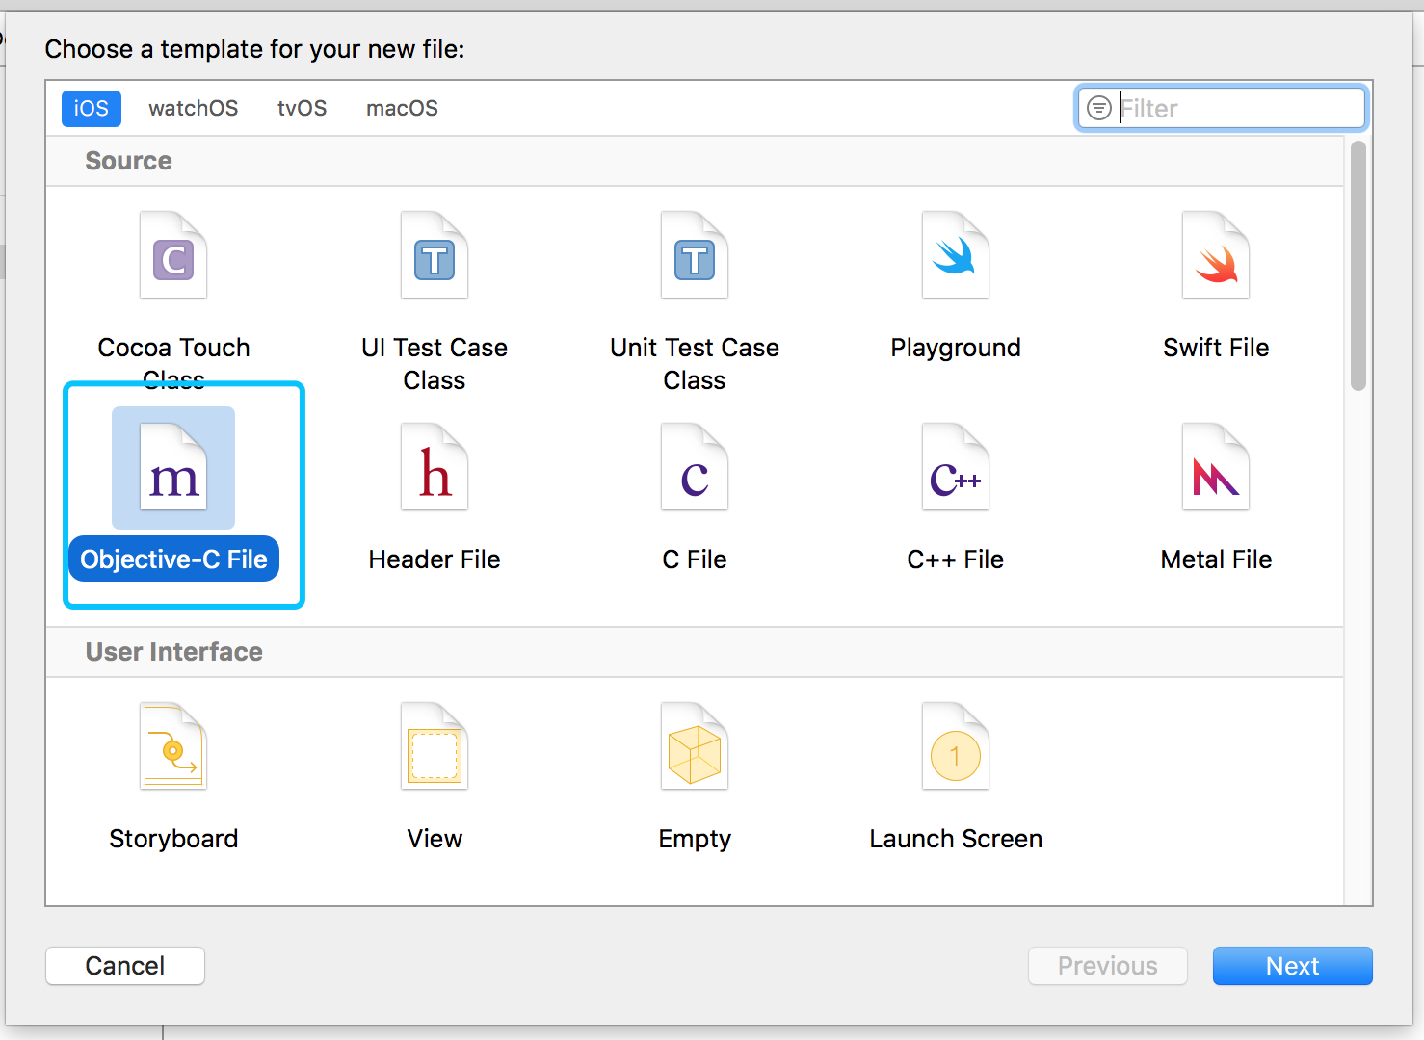Click the Objective-C File label
1424x1040 pixels.
[173, 559]
